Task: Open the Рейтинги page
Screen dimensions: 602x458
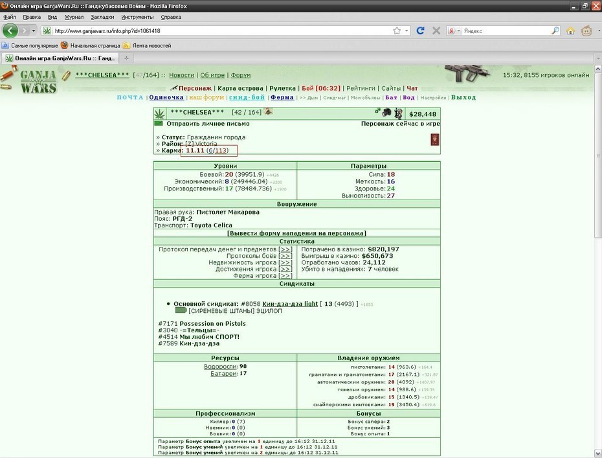Action: click(361, 88)
